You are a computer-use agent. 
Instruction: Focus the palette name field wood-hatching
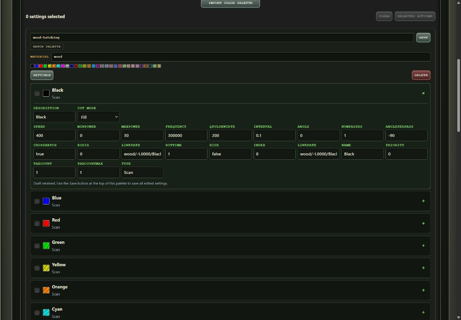click(222, 37)
